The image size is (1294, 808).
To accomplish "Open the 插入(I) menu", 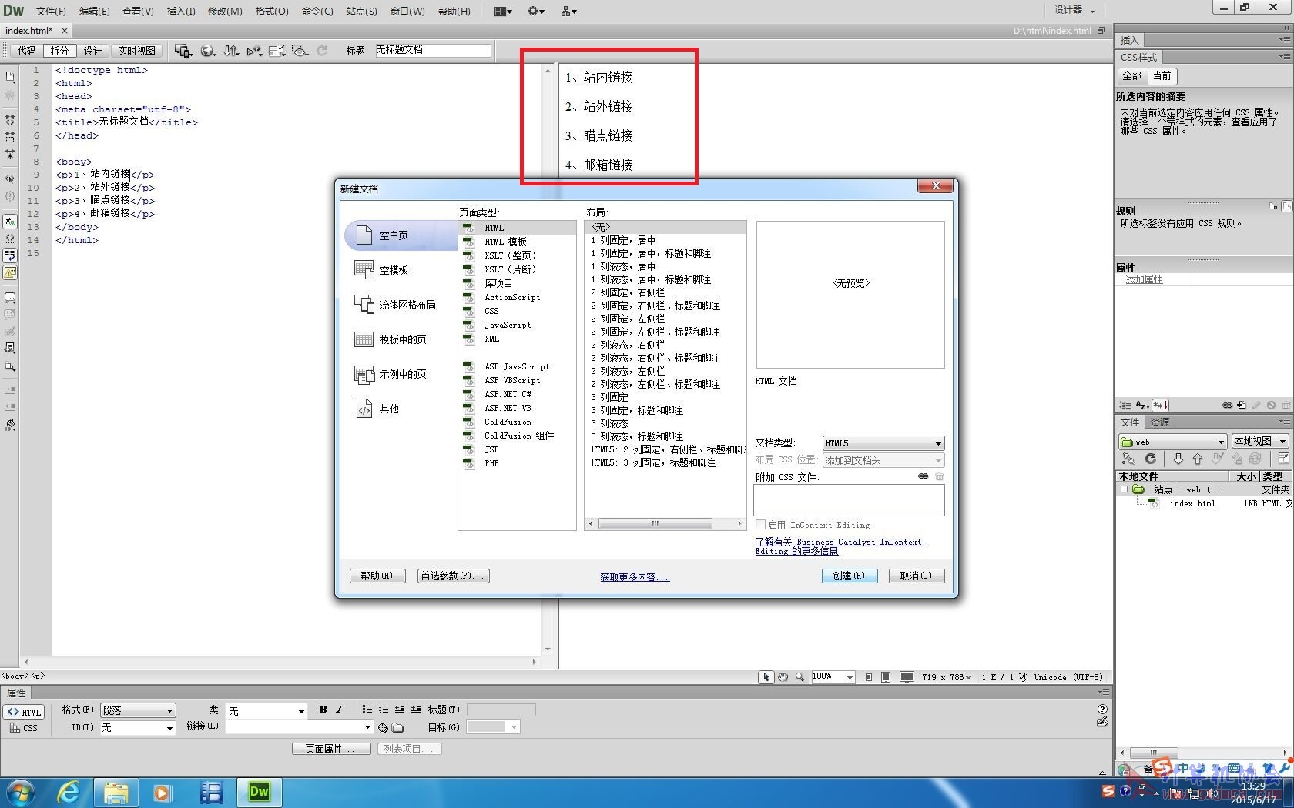I will coord(181,11).
